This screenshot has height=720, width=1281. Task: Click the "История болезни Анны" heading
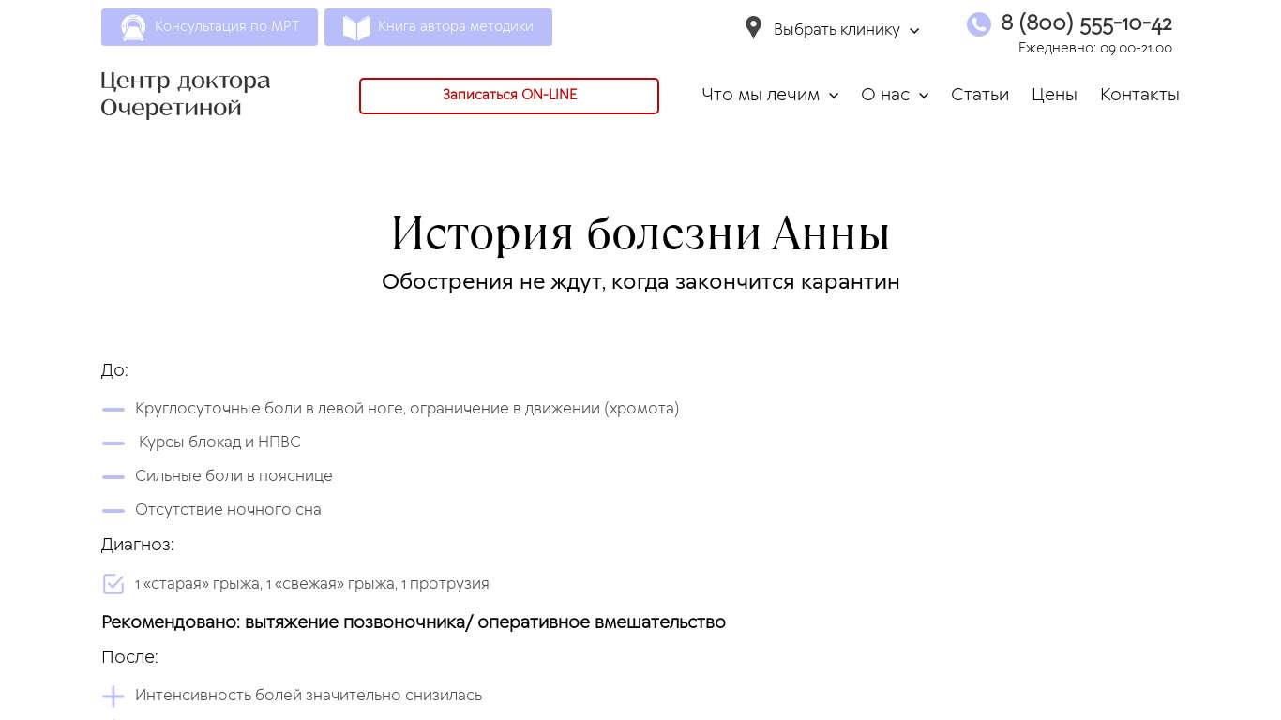(x=640, y=233)
